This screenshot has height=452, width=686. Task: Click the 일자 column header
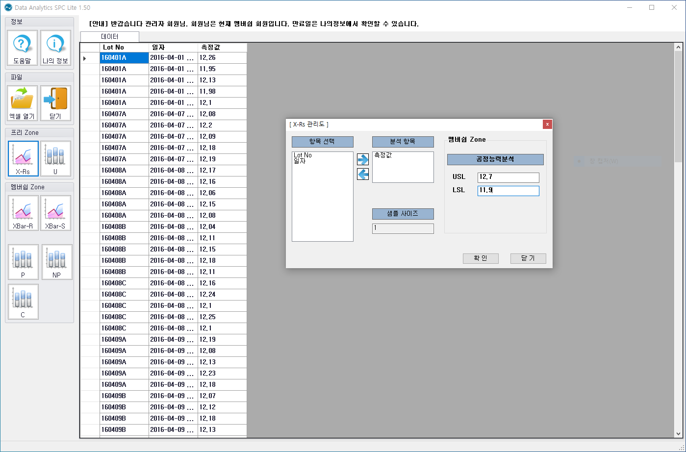click(x=173, y=48)
